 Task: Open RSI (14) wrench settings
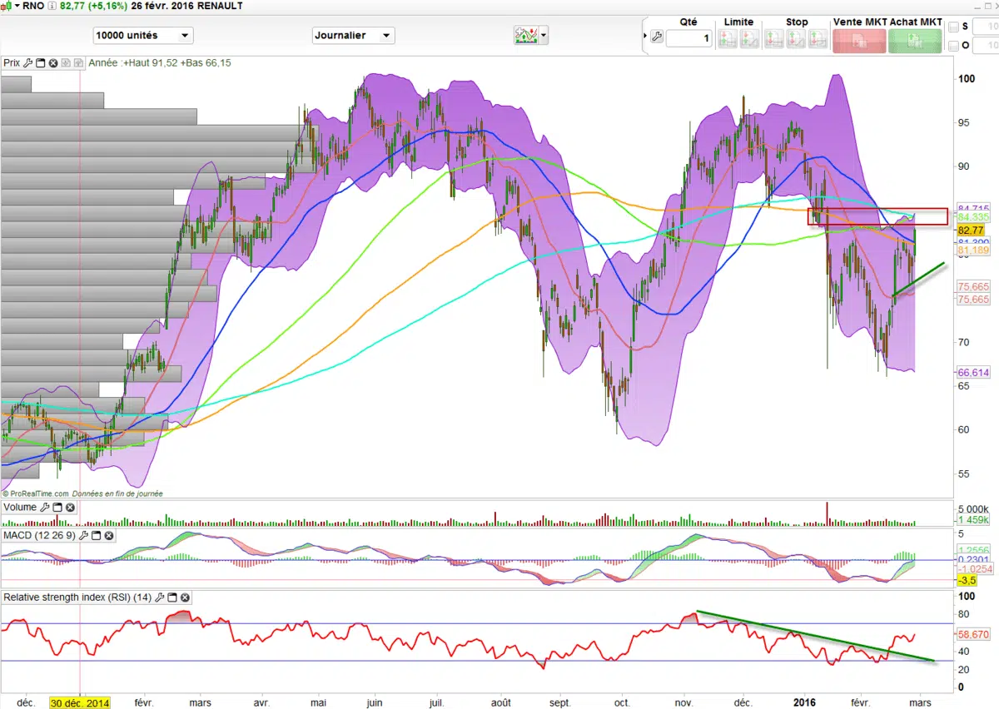pos(161,597)
